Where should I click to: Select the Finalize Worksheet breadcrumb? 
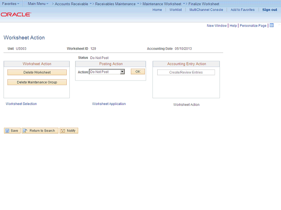coord(204,4)
